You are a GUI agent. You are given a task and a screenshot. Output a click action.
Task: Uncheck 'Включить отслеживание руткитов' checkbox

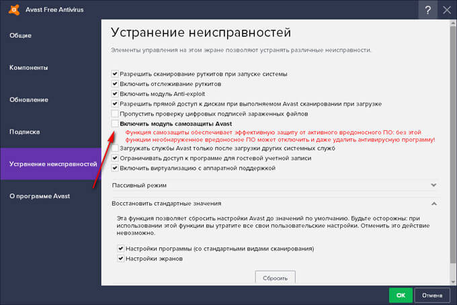tap(115, 84)
